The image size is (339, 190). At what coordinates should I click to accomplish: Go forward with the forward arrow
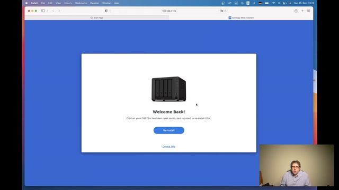[59, 11]
